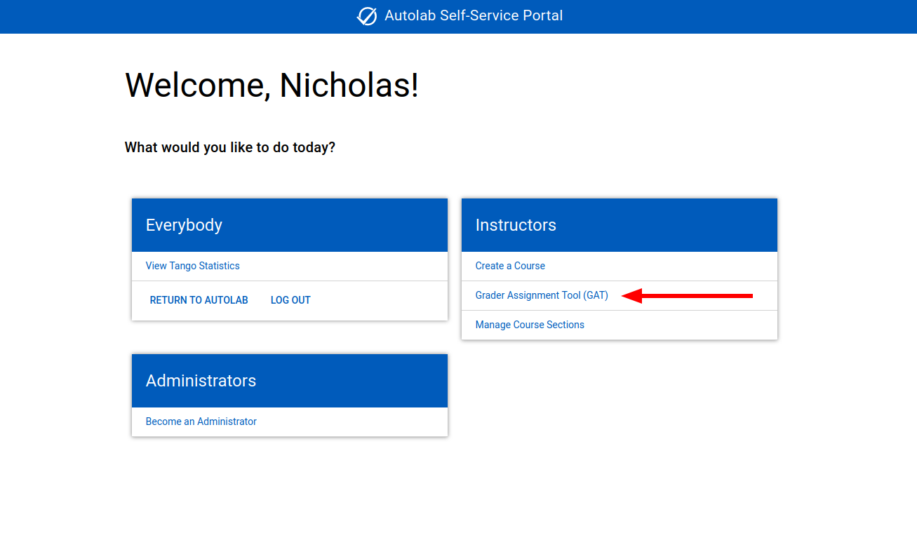Open Manage Course Sections link
The width and height of the screenshot is (917, 533).
[530, 325]
